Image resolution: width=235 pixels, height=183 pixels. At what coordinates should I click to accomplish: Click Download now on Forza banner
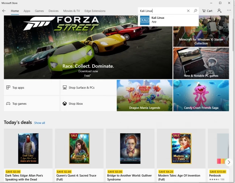pyautogui.click(x=88, y=71)
